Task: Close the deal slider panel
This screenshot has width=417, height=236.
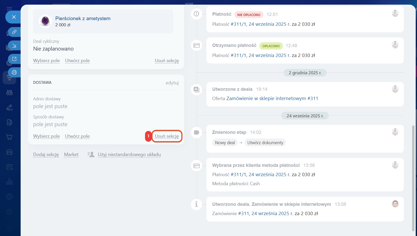Action: click(14, 17)
